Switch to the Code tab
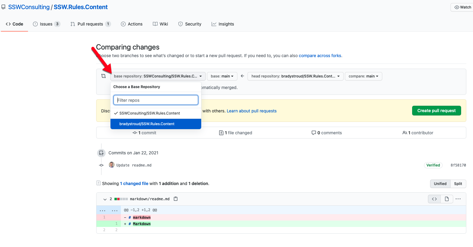Viewport: 473px width, 247px height. tap(14, 24)
